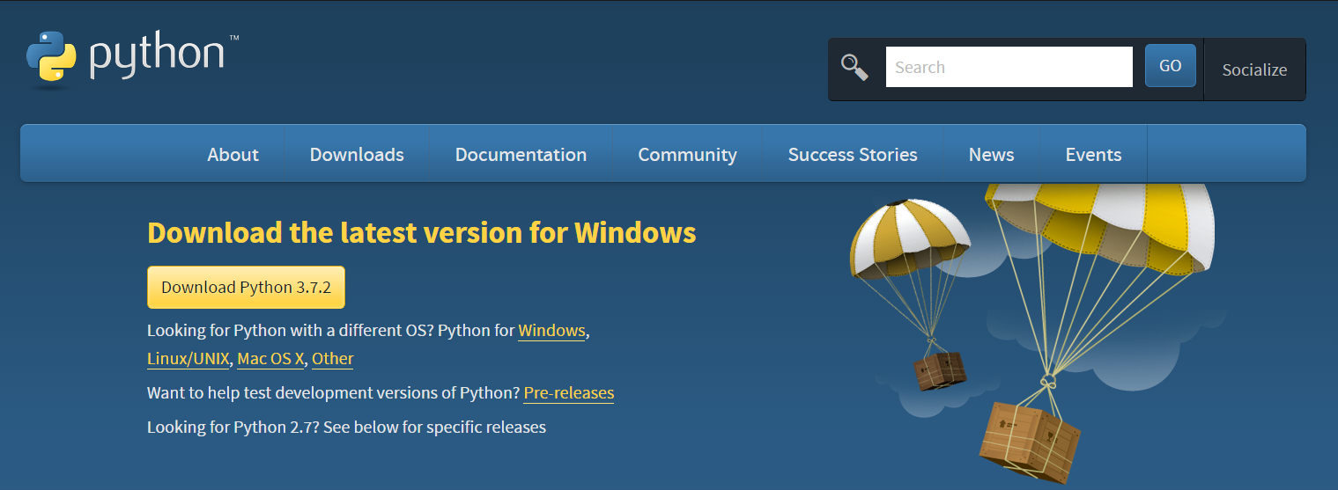
Task: Click the Mac OS X link
Action: 270,358
